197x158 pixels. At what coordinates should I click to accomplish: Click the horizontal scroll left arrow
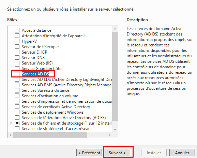pyautogui.click(x=11, y=135)
